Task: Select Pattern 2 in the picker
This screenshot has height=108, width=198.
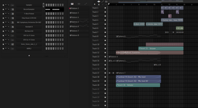Action: click(x=79, y=8)
